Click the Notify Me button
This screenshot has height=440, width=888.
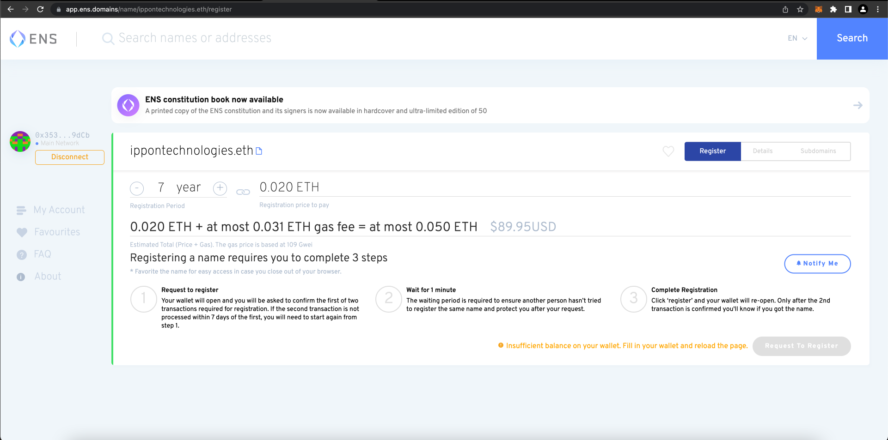click(x=817, y=264)
